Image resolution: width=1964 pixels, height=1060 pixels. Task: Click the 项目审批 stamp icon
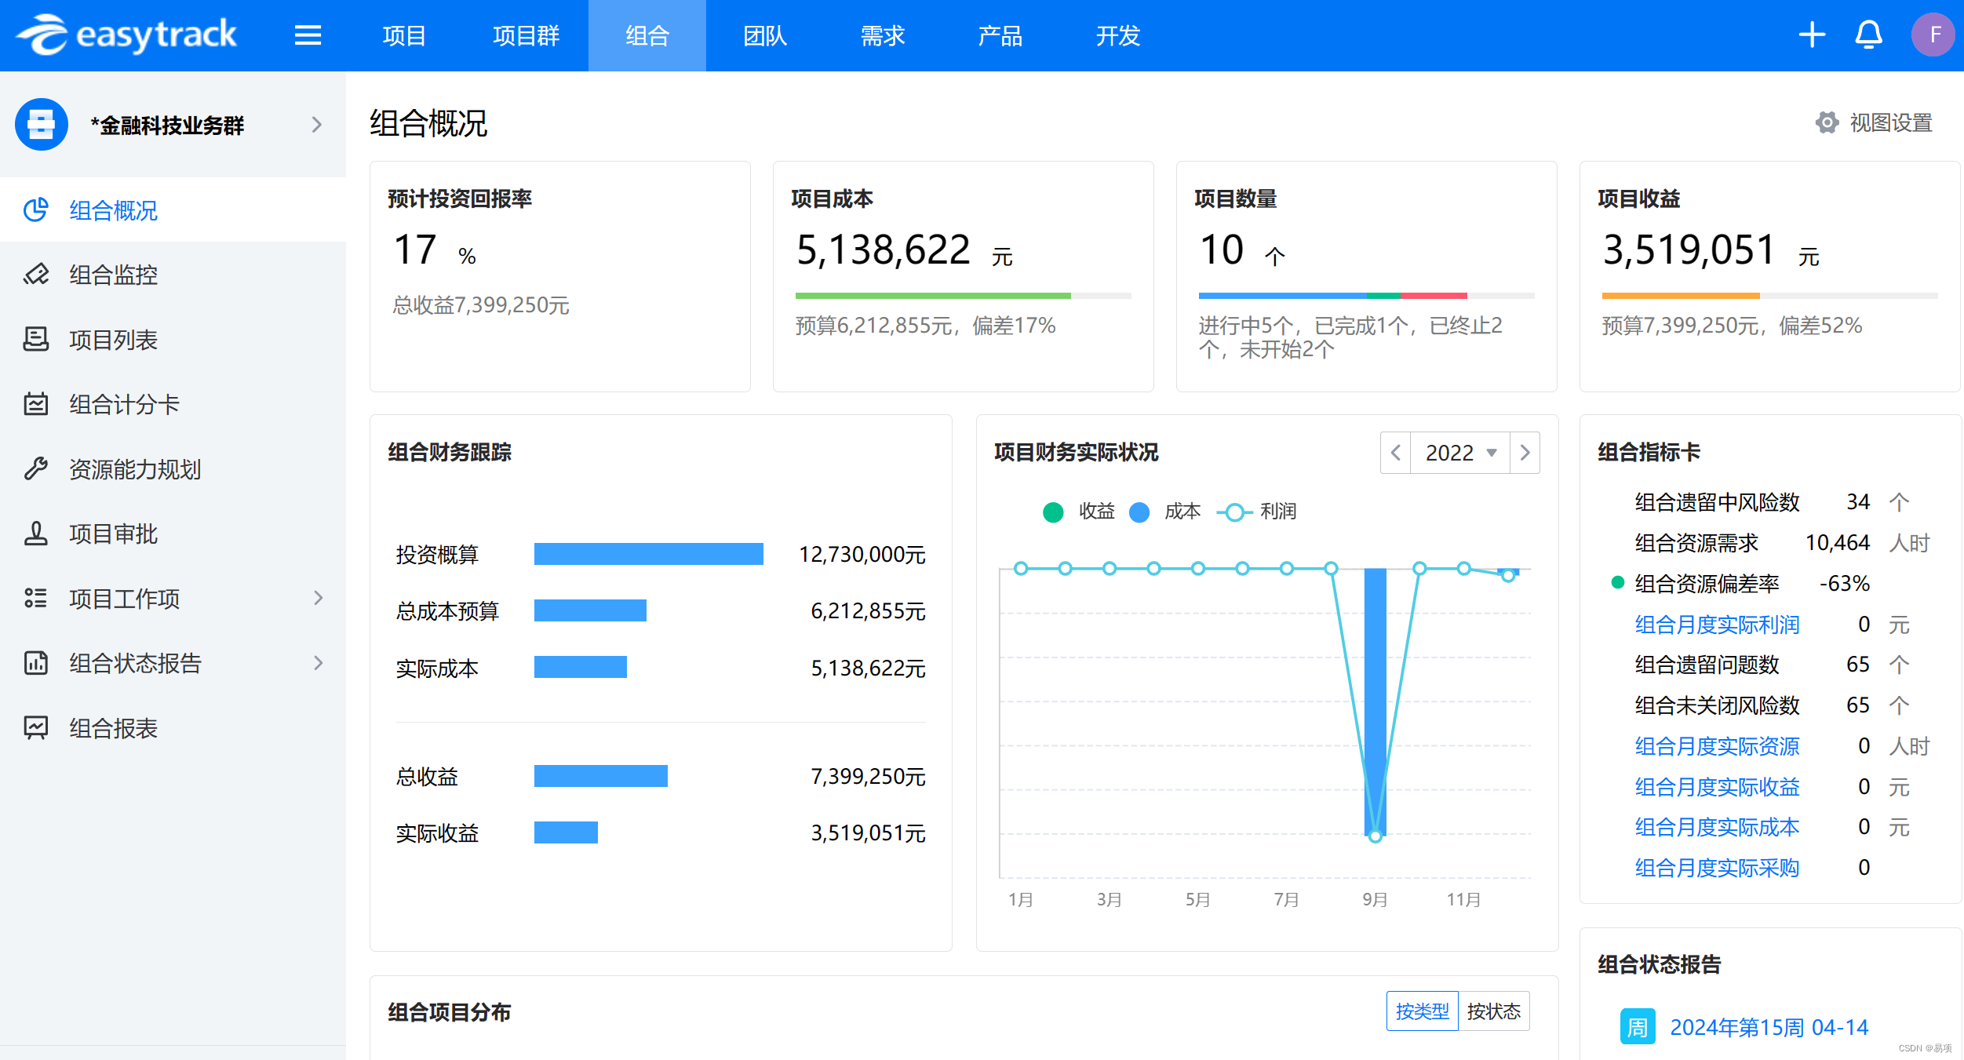[36, 533]
